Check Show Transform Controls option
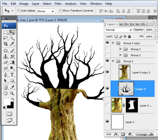 click(x=60, y=11)
